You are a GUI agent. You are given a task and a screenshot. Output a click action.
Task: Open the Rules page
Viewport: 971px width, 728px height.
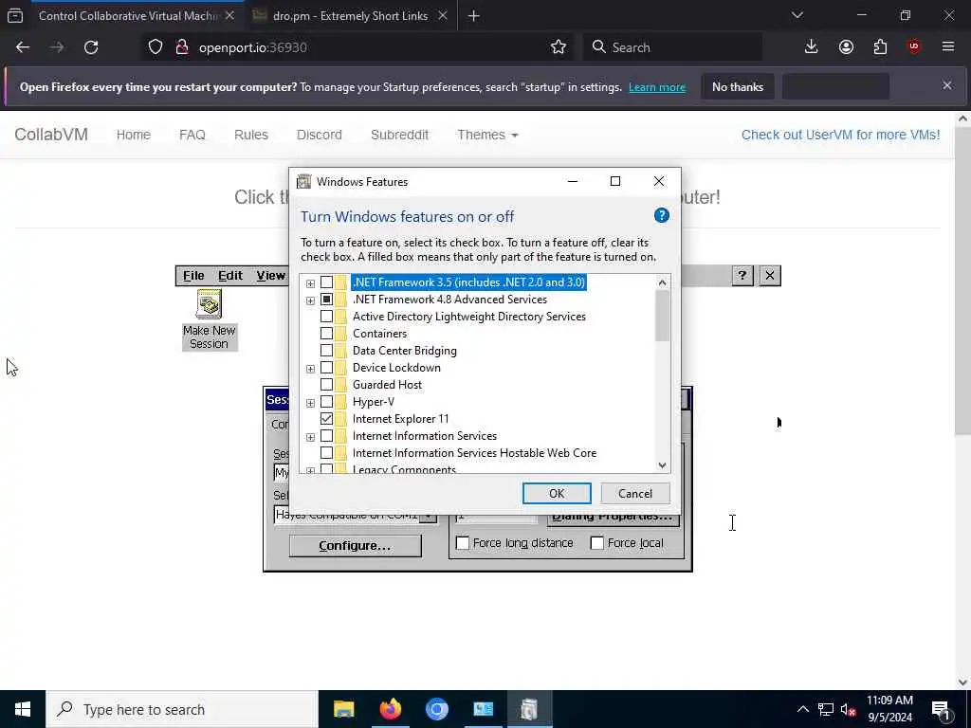pyautogui.click(x=250, y=135)
